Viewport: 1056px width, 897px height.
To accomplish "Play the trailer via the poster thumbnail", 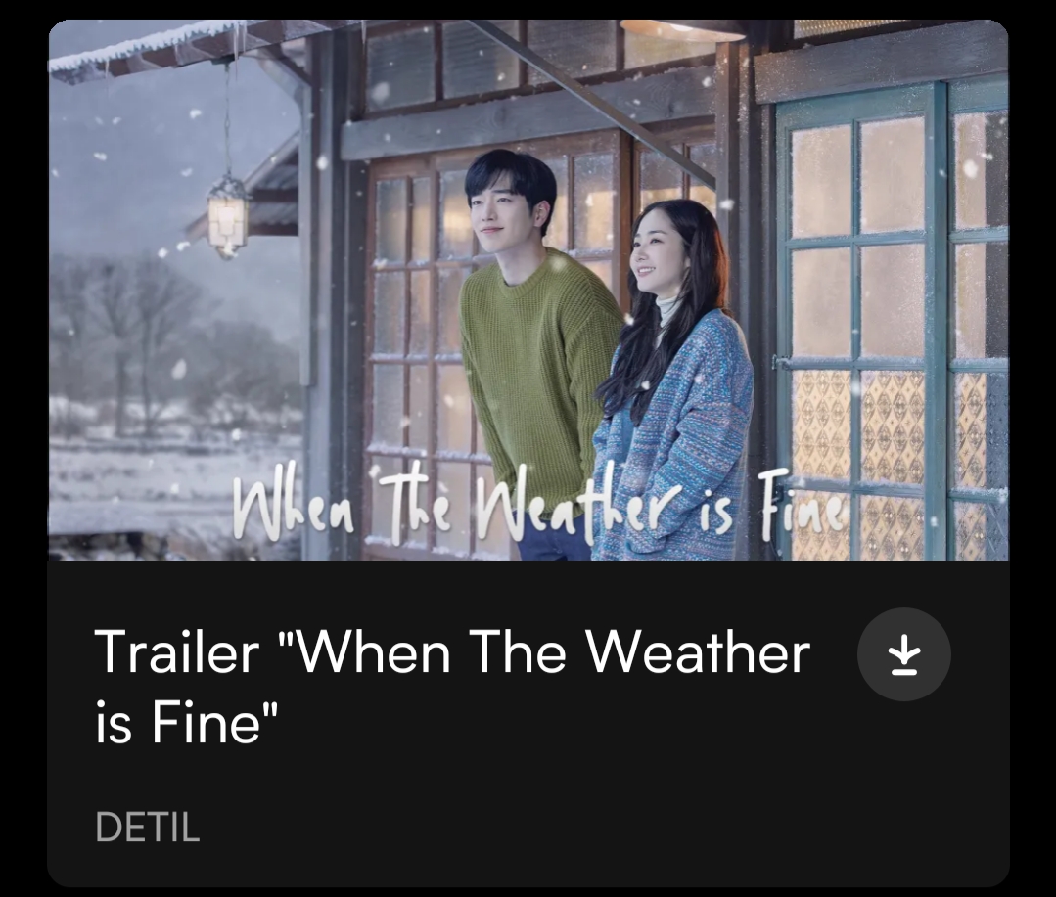I will (x=528, y=290).
